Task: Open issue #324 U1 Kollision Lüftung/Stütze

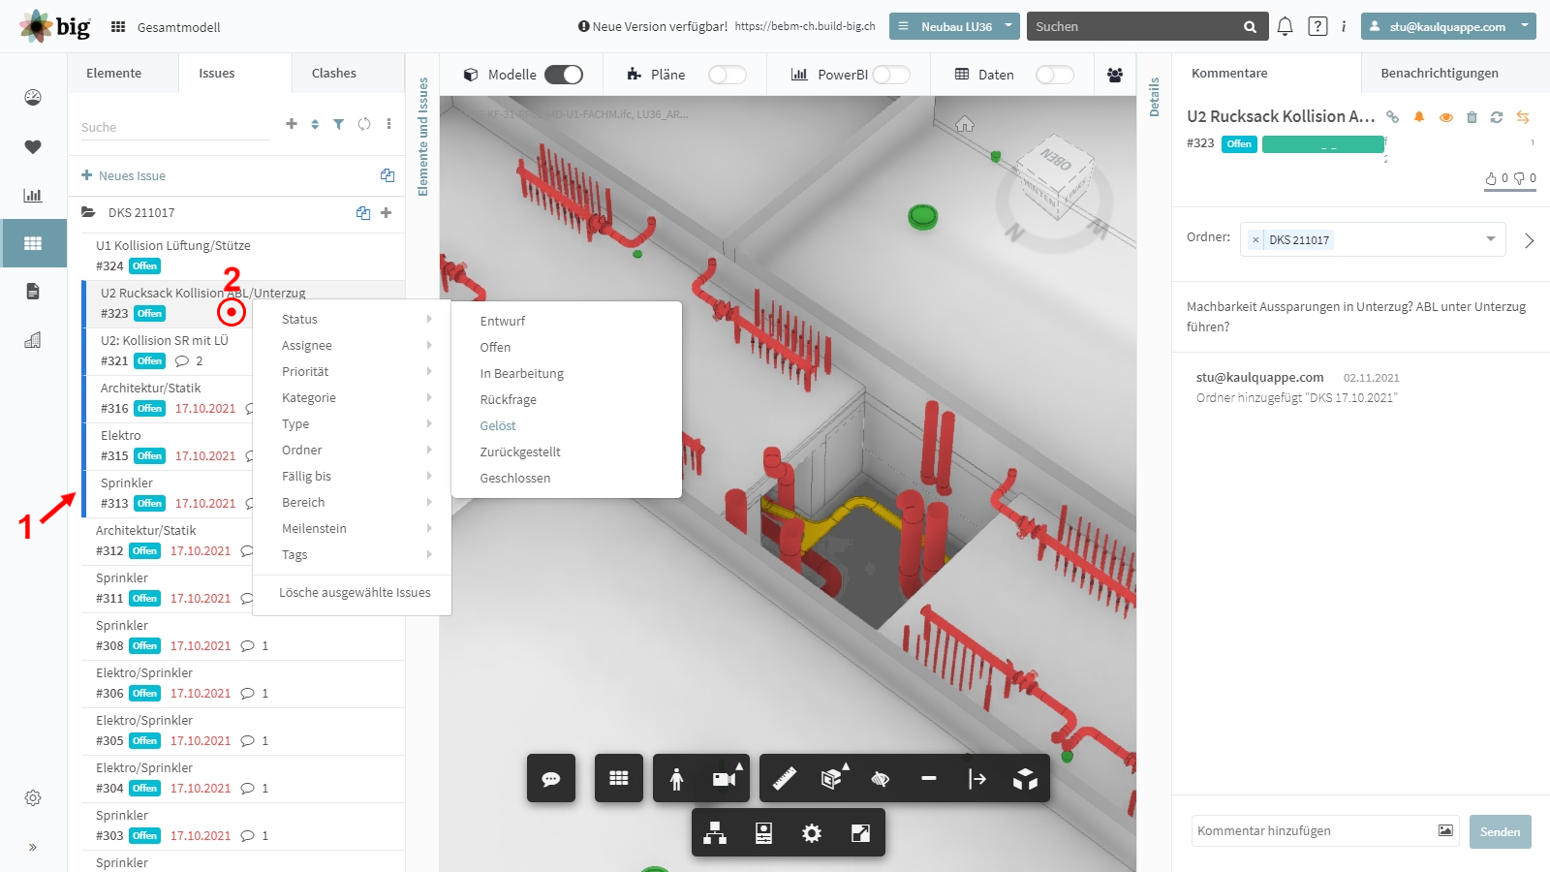Action: click(242, 256)
